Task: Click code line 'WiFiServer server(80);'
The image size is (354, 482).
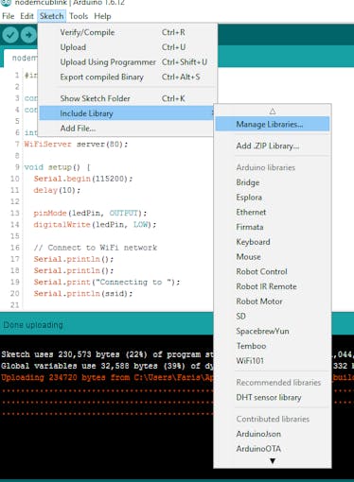Action: pyautogui.click(x=76, y=145)
